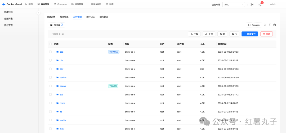The image size is (286, 133).
Task: Switch to the 运行状态 tab
Action: (104, 17)
